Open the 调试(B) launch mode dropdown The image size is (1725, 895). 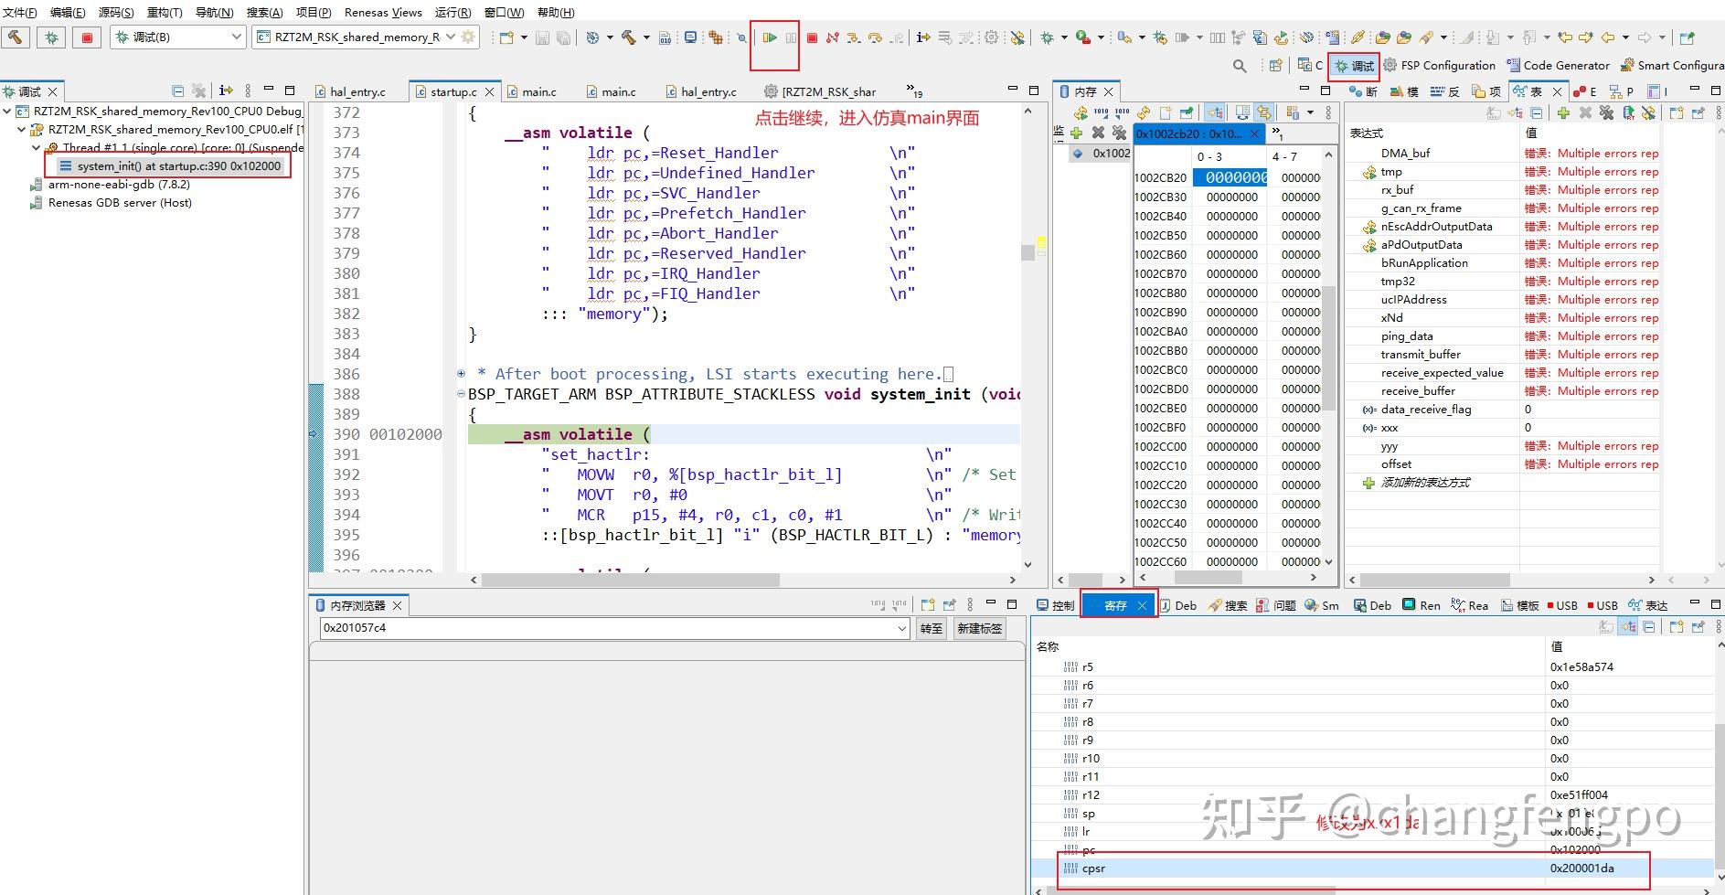click(237, 37)
